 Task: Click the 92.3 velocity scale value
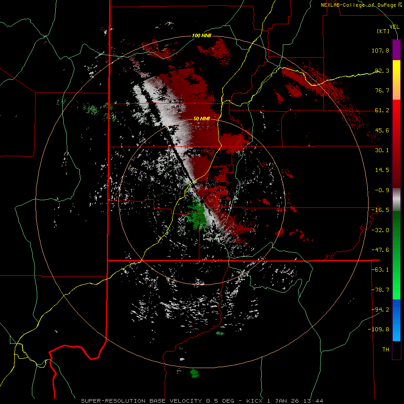click(382, 70)
